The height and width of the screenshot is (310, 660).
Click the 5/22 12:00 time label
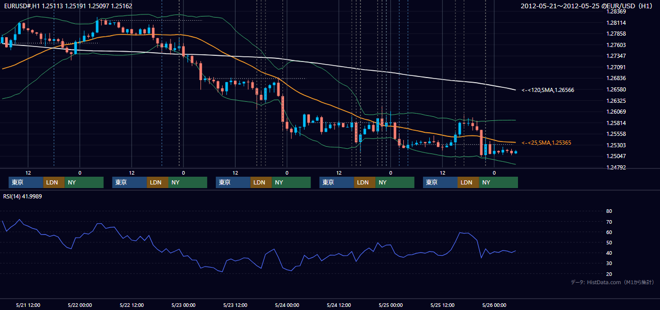point(132,305)
